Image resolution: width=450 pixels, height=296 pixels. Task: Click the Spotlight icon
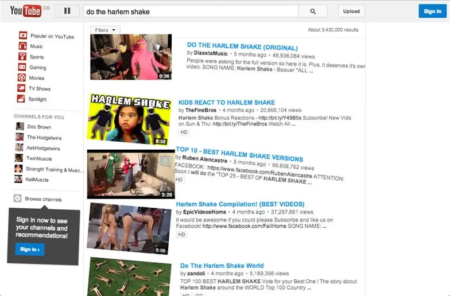[21, 99]
